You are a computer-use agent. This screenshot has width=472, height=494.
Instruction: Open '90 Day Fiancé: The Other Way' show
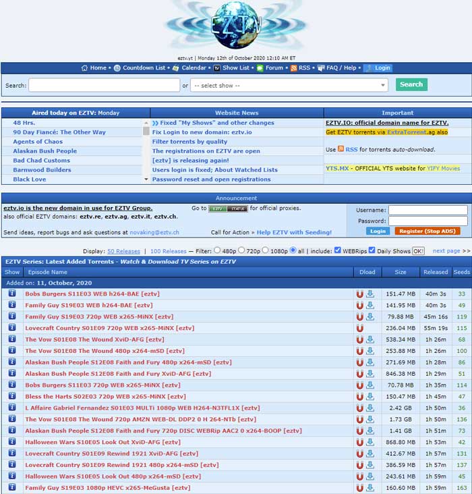click(59, 132)
